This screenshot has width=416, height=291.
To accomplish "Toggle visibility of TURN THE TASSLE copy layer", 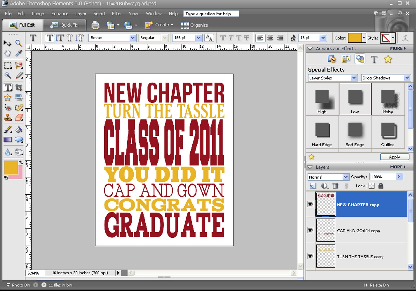I will click(310, 256).
